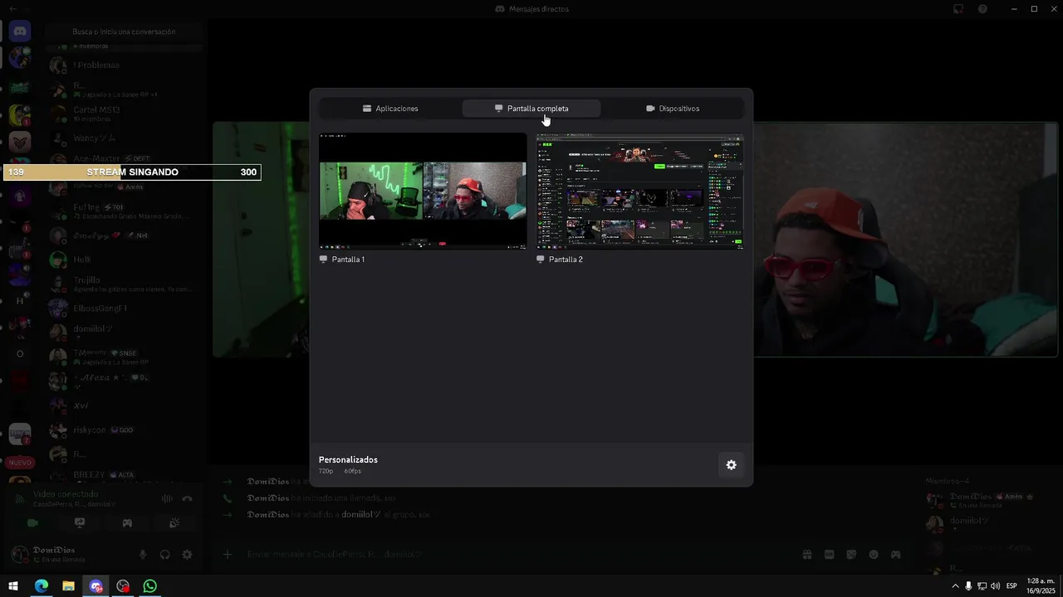
Task: Deafen audio with the headphones icon
Action: [x=164, y=555]
